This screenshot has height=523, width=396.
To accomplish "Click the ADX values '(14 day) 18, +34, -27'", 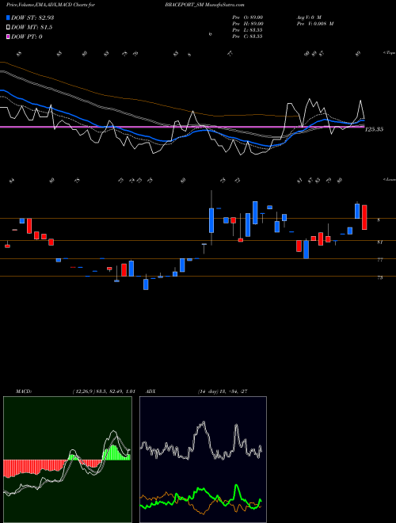I will point(223,391).
